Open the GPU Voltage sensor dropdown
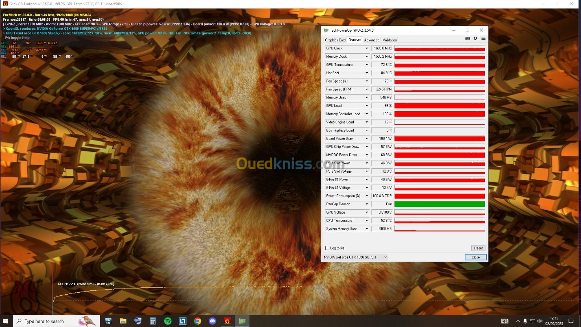The height and width of the screenshot is (327, 581). (x=367, y=212)
